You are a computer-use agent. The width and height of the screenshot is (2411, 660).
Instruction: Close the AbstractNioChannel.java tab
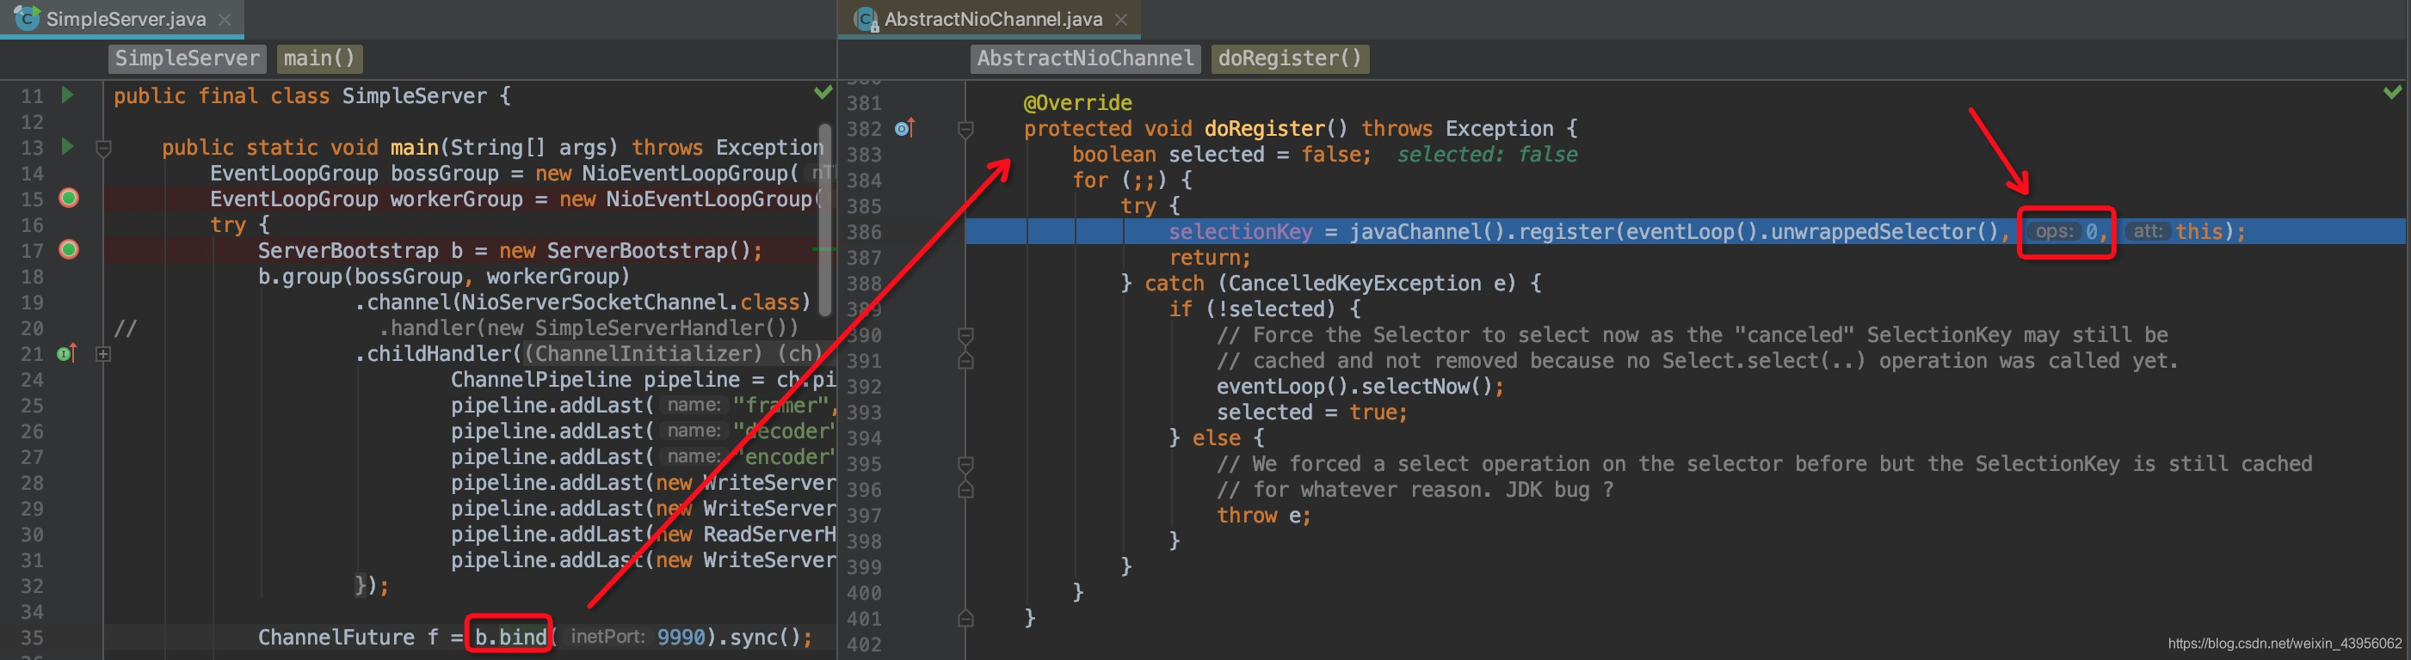(x=1121, y=19)
